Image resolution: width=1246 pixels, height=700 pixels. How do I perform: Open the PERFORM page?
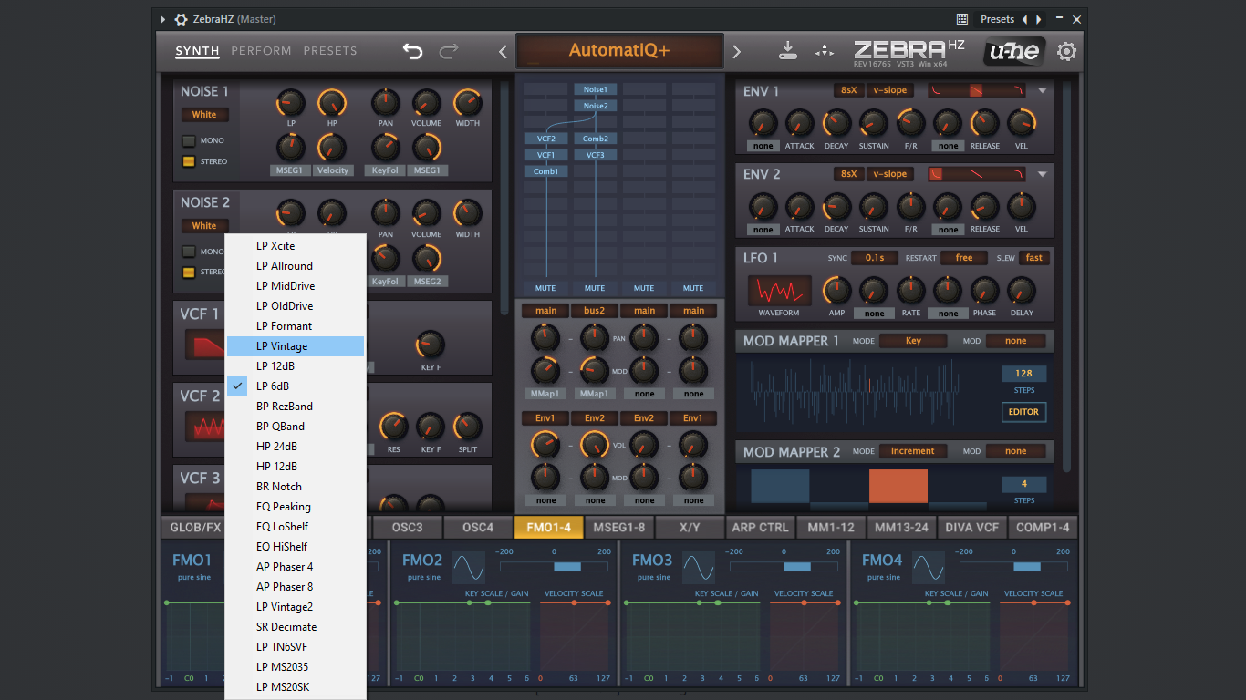tap(261, 51)
